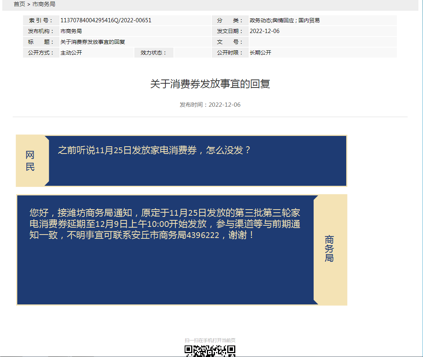Viewport: 423px width, 357px height.
Task: Click the 发文日期 label cell
Action: coord(230,31)
